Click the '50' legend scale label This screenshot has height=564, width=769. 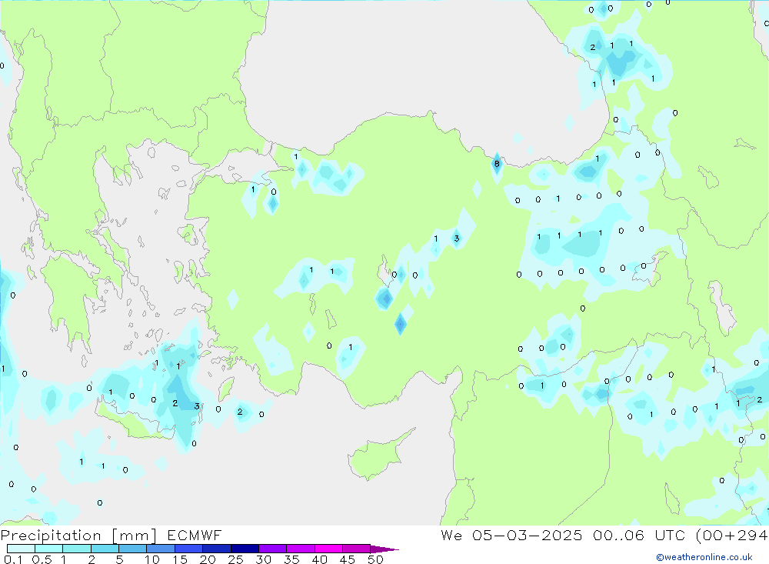point(376,559)
